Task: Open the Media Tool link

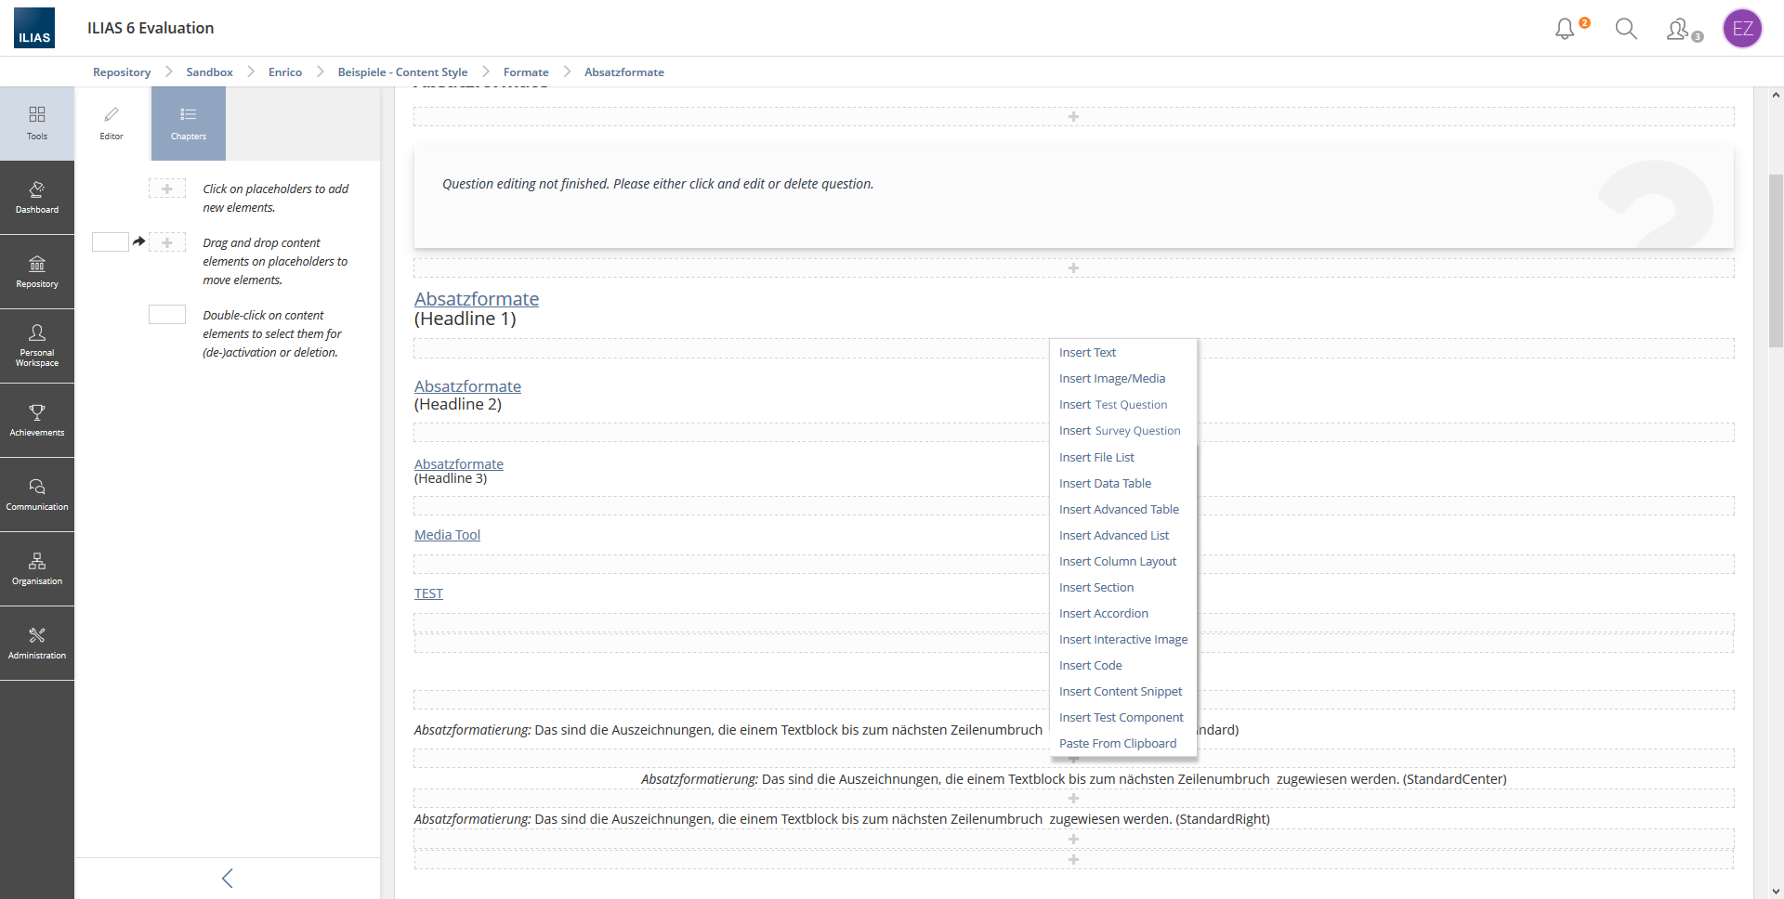Action: tap(447, 535)
